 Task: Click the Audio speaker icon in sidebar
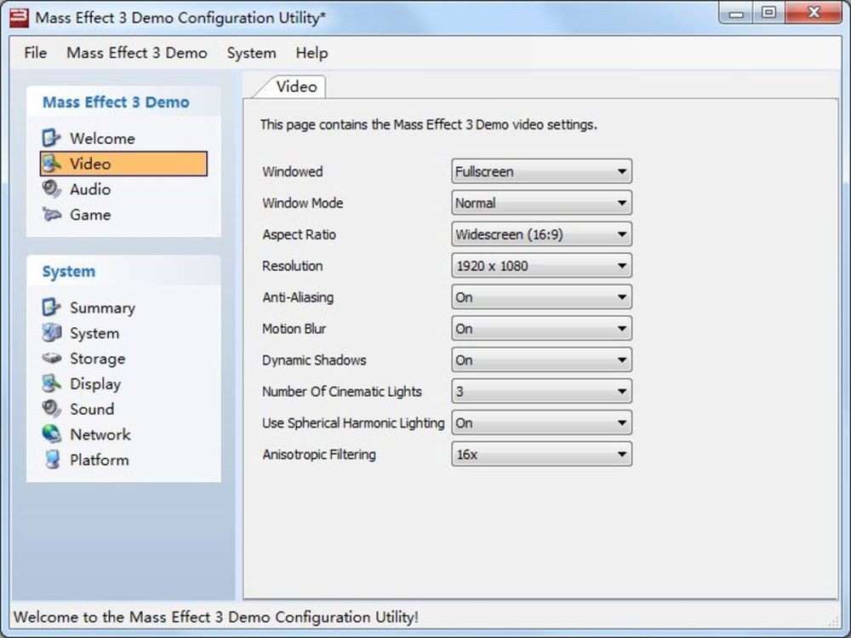pos(52,189)
